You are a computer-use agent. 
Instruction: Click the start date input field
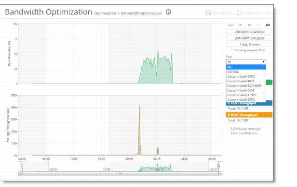pyautogui.click(x=250, y=32)
